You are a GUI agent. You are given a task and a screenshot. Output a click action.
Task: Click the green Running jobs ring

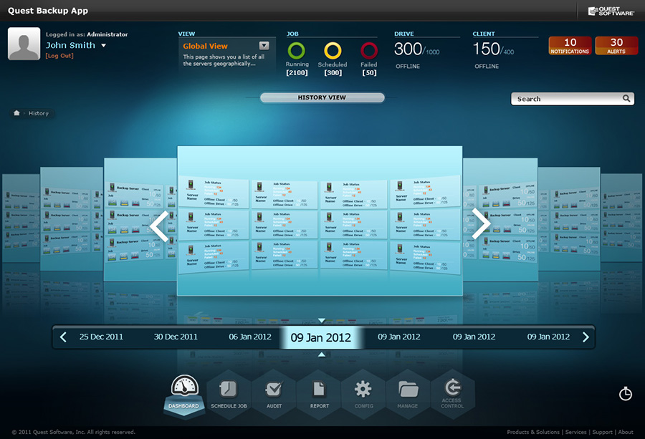296,51
